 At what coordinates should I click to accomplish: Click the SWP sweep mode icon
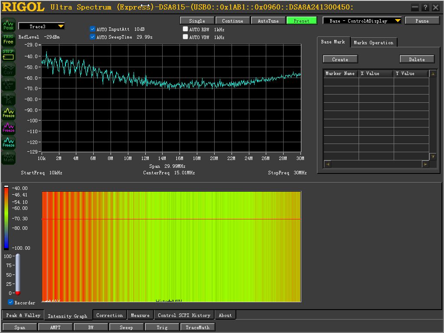point(9,54)
